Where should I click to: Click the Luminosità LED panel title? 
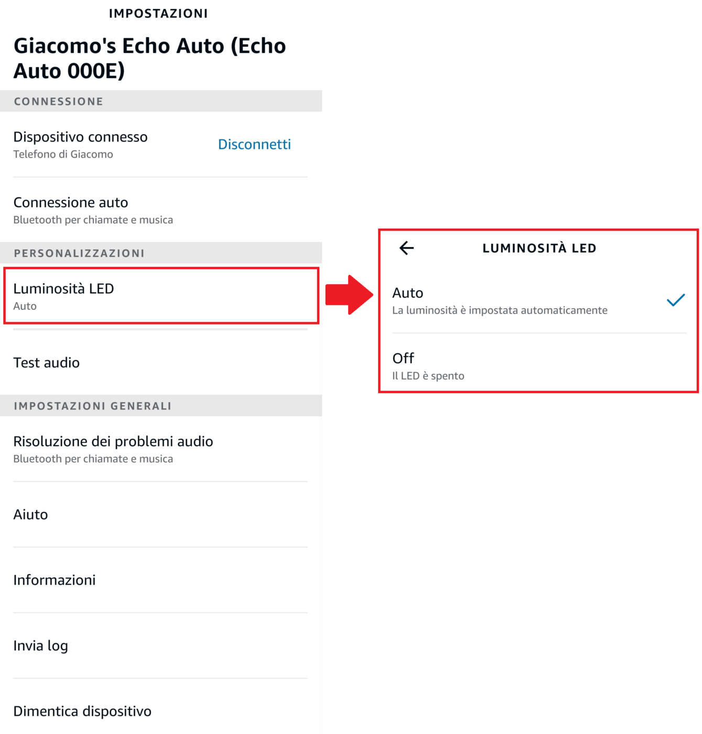click(x=539, y=249)
